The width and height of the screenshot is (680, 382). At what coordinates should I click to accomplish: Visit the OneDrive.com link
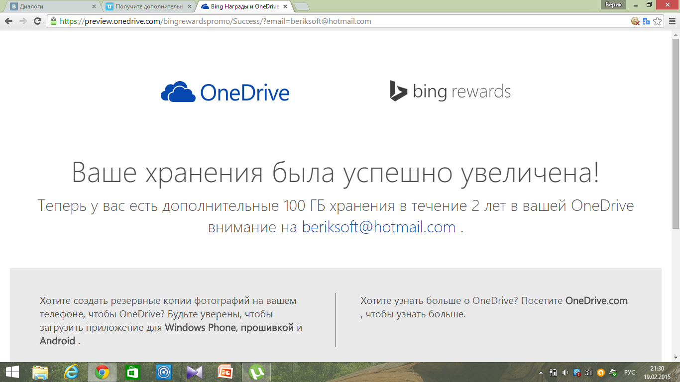tap(596, 300)
